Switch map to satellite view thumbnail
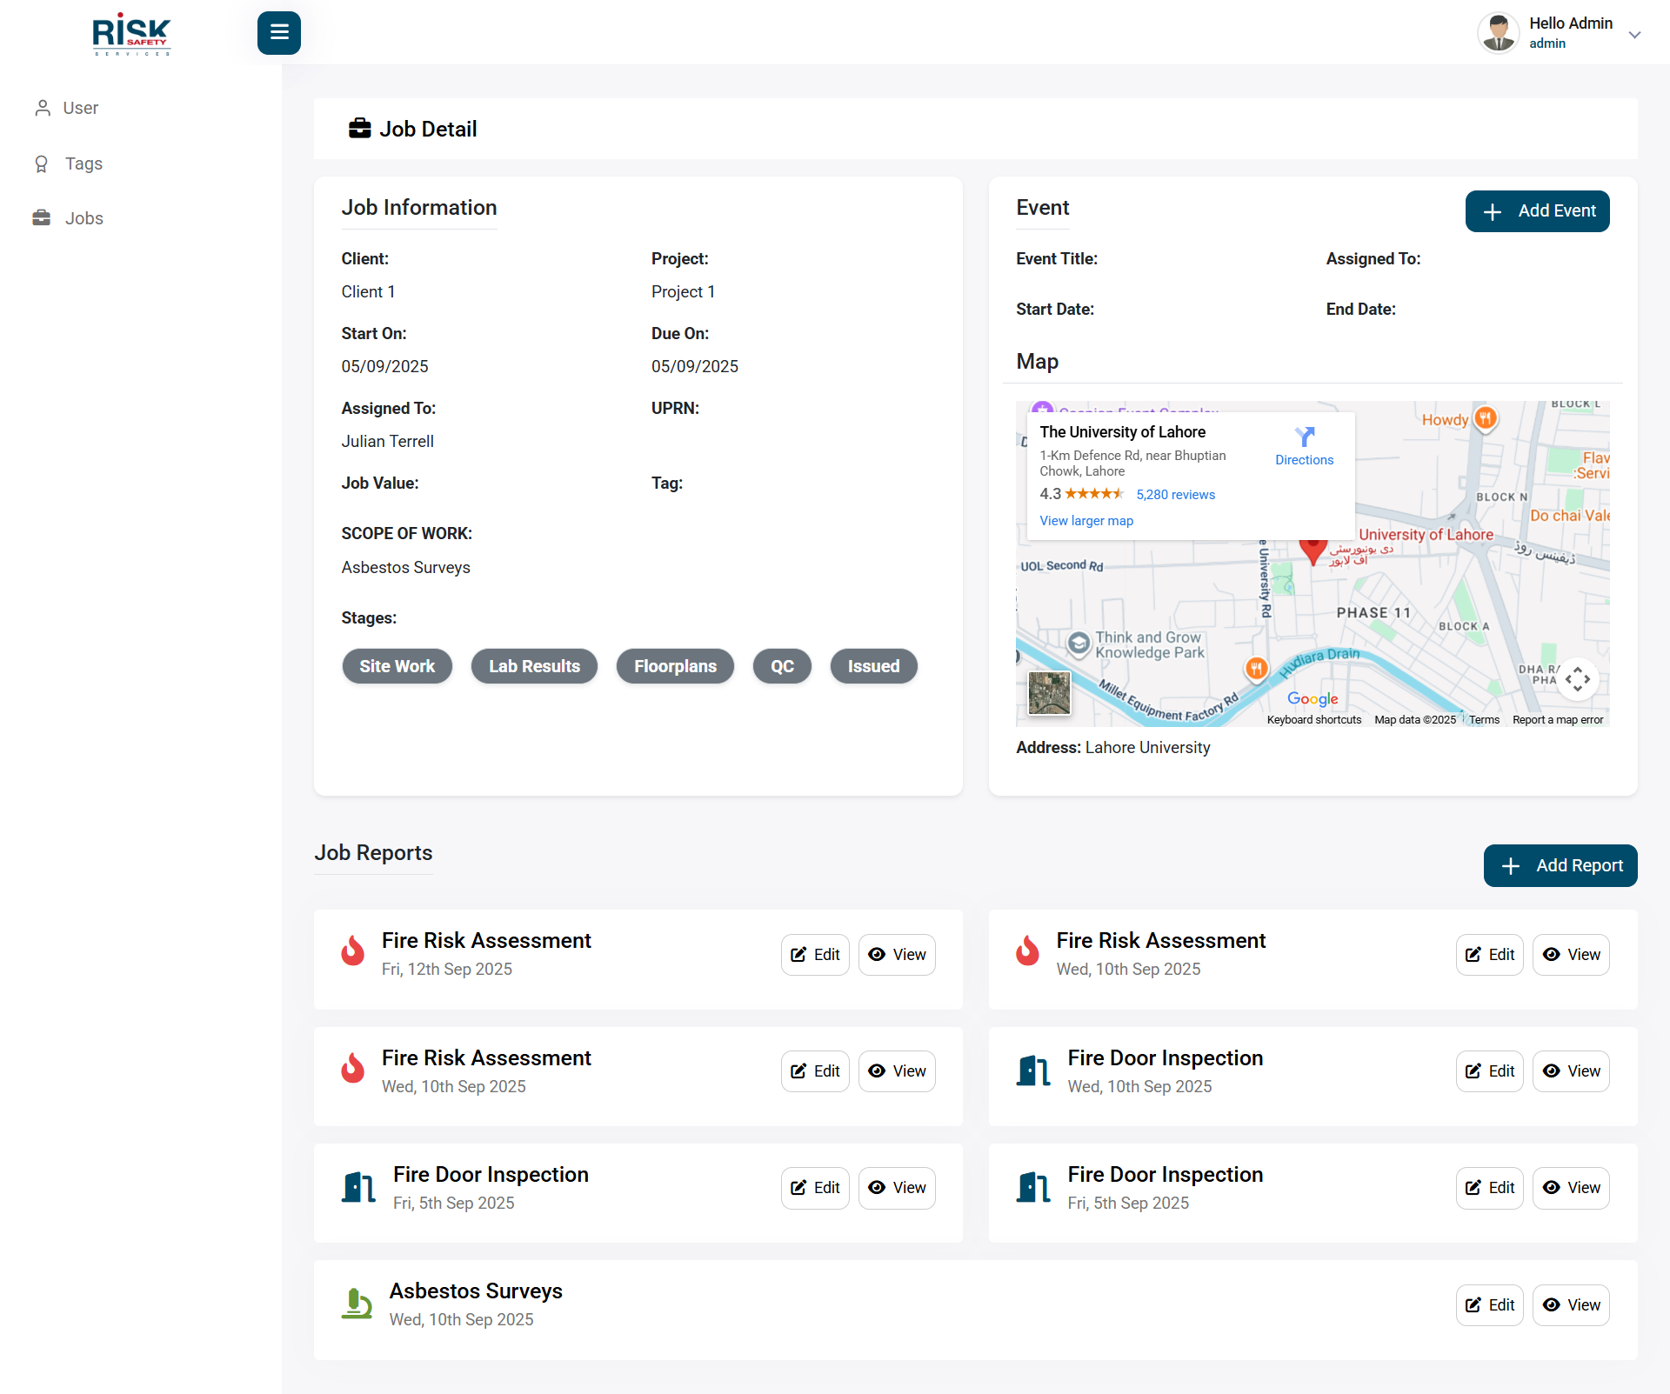Screen dimensions: 1670x1394 click(x=1049, y=693)
